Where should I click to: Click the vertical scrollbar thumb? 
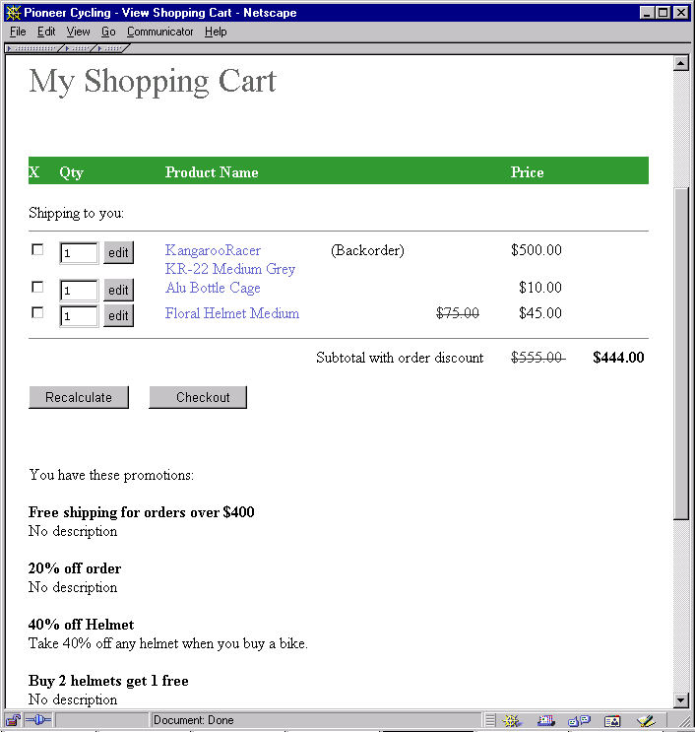(x=681, y=354)
